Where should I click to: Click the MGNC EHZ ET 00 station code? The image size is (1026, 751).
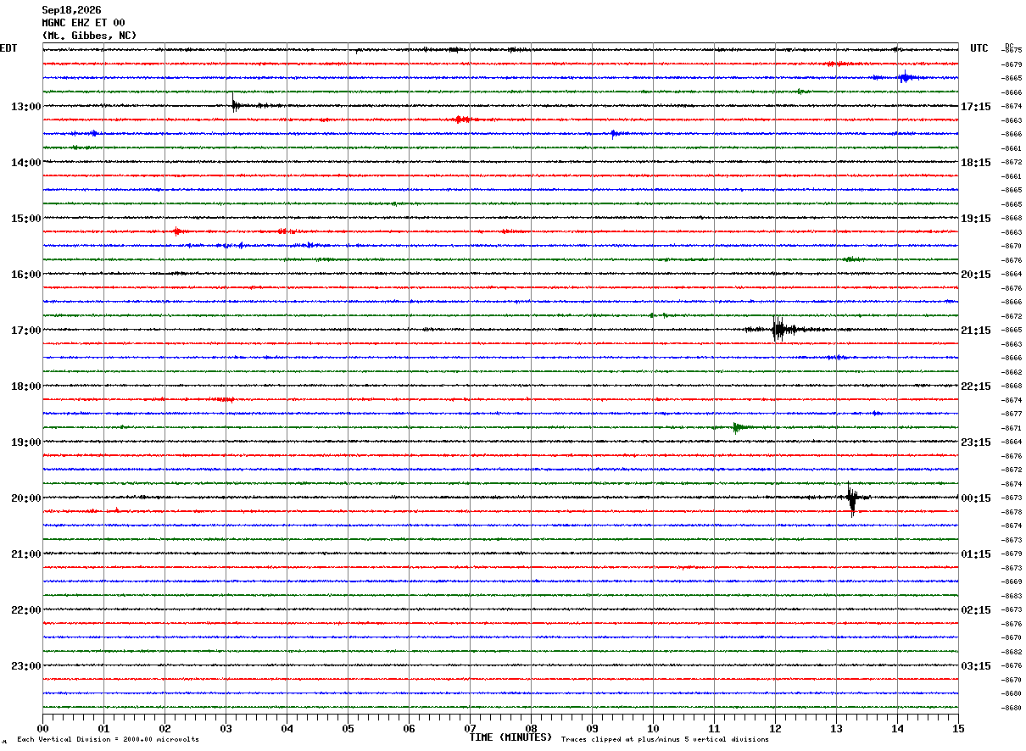point(83,23)
